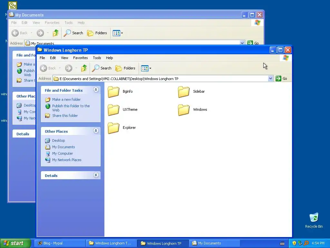Image resolution: width=330 pixels, height=248 pixels.
Task: Go to My Documents from Other Places
Action: click(63, 147)
